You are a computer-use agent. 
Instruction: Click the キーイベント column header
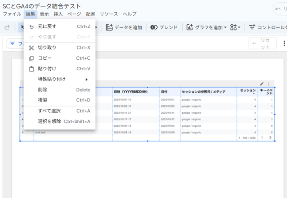[x=266, y=92]
